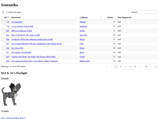This screenshot has width=159, height=119.
Task: Open ID link 316
Action: point(7,48)
